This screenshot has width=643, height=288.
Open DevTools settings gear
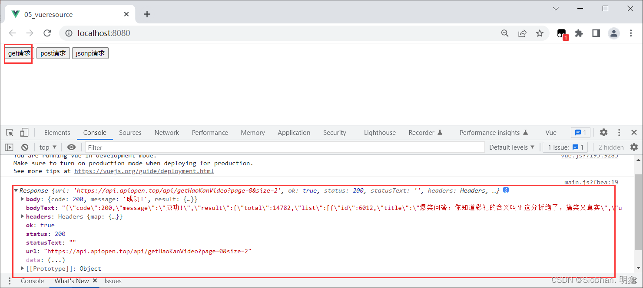pos(603,132)
